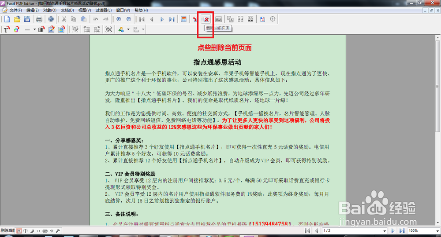Screen dimensions: 441x237
Task: Open the 对象(O) menu
Action: (50, 10)
